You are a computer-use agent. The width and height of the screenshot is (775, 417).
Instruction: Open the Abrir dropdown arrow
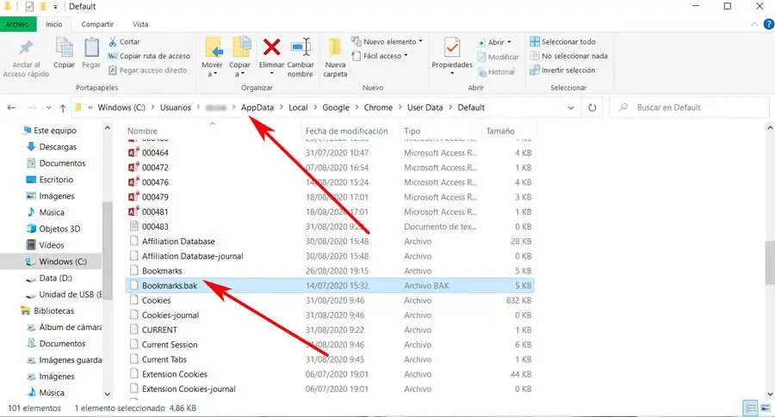(509, 42)
